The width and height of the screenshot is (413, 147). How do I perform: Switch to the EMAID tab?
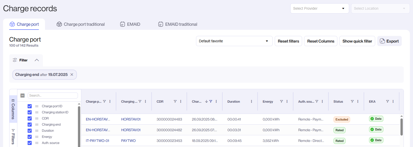[x=130, y=24]
